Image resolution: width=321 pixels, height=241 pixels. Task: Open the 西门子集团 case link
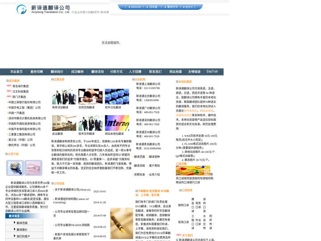coord(19,97)
